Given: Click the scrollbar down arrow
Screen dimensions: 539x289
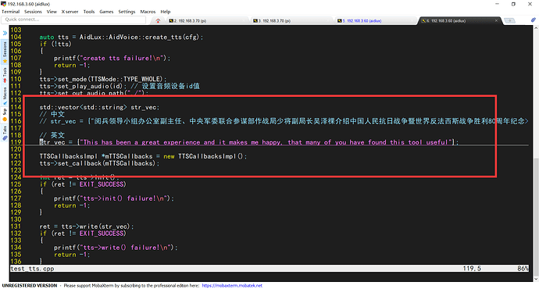Looking at the screenshot, I should pos(536,279).
